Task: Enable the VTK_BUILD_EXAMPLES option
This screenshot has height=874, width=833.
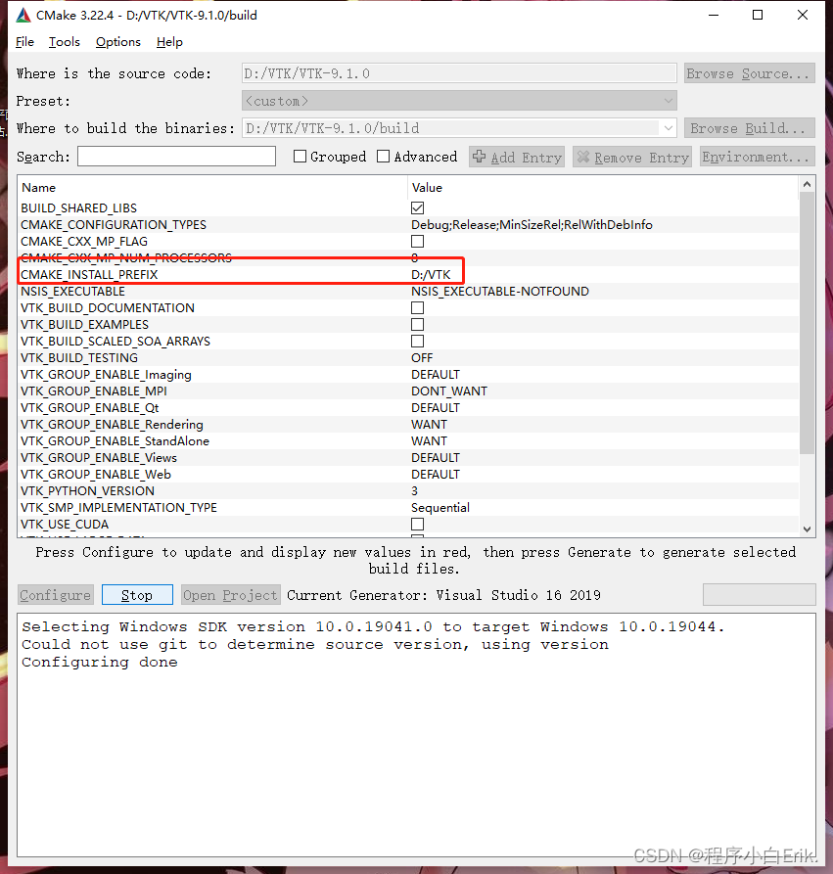Action: coord(417,324)
